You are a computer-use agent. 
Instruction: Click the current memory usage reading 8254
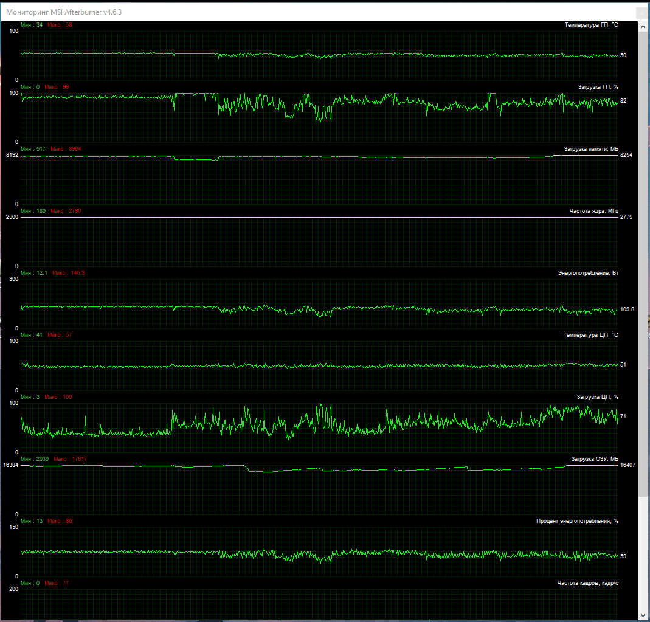[626, 155]
